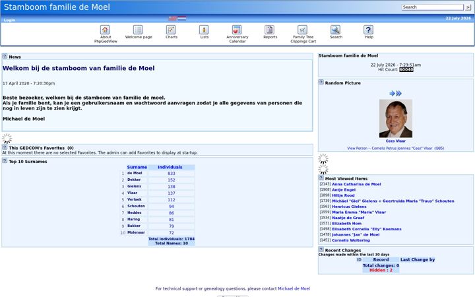This screenshot has height=297, width=475.
Task: Submit search with the > button
Action: [x=468, y=7]
